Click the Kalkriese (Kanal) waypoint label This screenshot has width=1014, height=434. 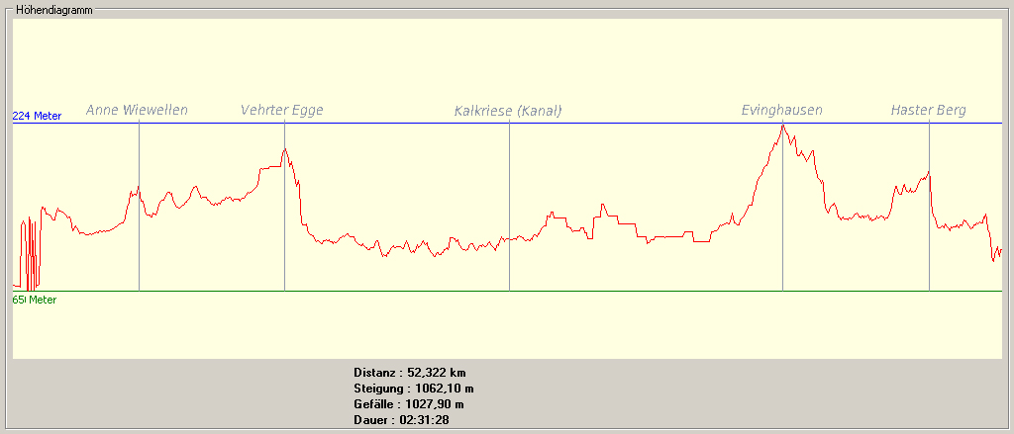click(507, 111)
